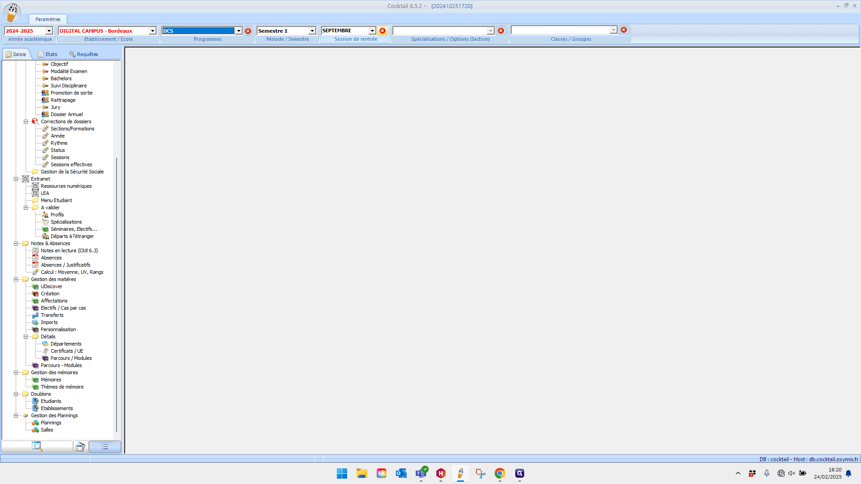Click the print icon below the tree
Image resolution: width=861 pixels, height=484 pixels.
click(x=80, y=446)
